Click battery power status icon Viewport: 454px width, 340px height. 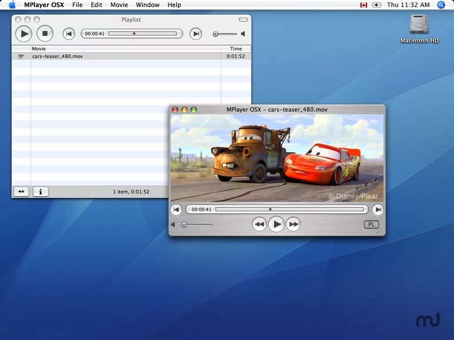click(x=376, y=5)
